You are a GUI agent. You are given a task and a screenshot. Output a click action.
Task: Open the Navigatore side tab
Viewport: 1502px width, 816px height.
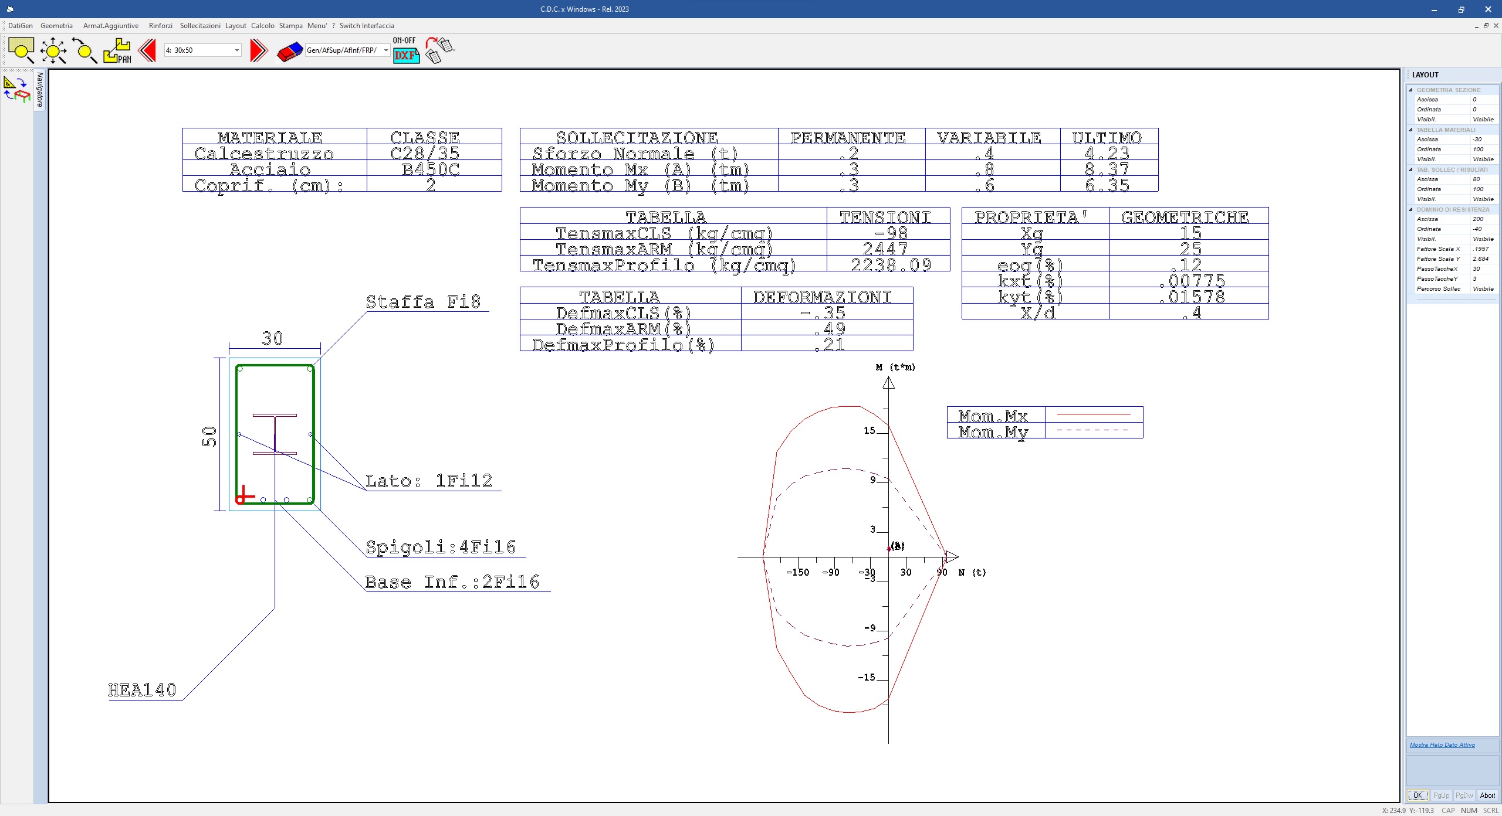click(x=40, y=90)
